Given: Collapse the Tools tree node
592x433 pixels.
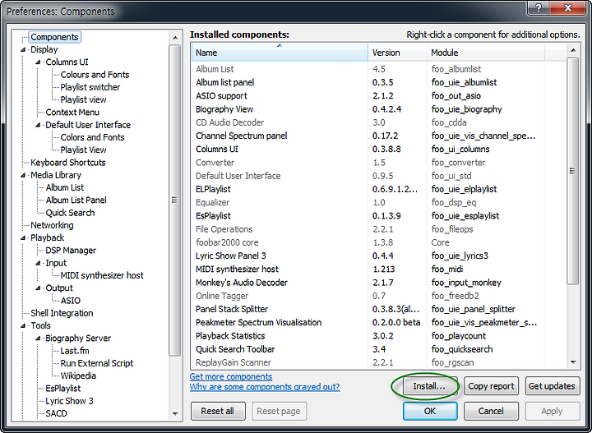Looking at the screenshot, I should point(23,325).
